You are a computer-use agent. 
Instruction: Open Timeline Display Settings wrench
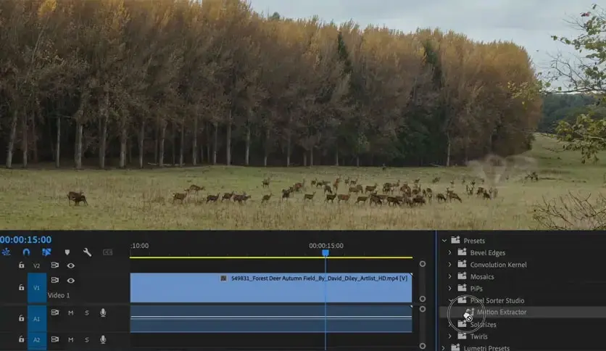(x=87, y=252)
